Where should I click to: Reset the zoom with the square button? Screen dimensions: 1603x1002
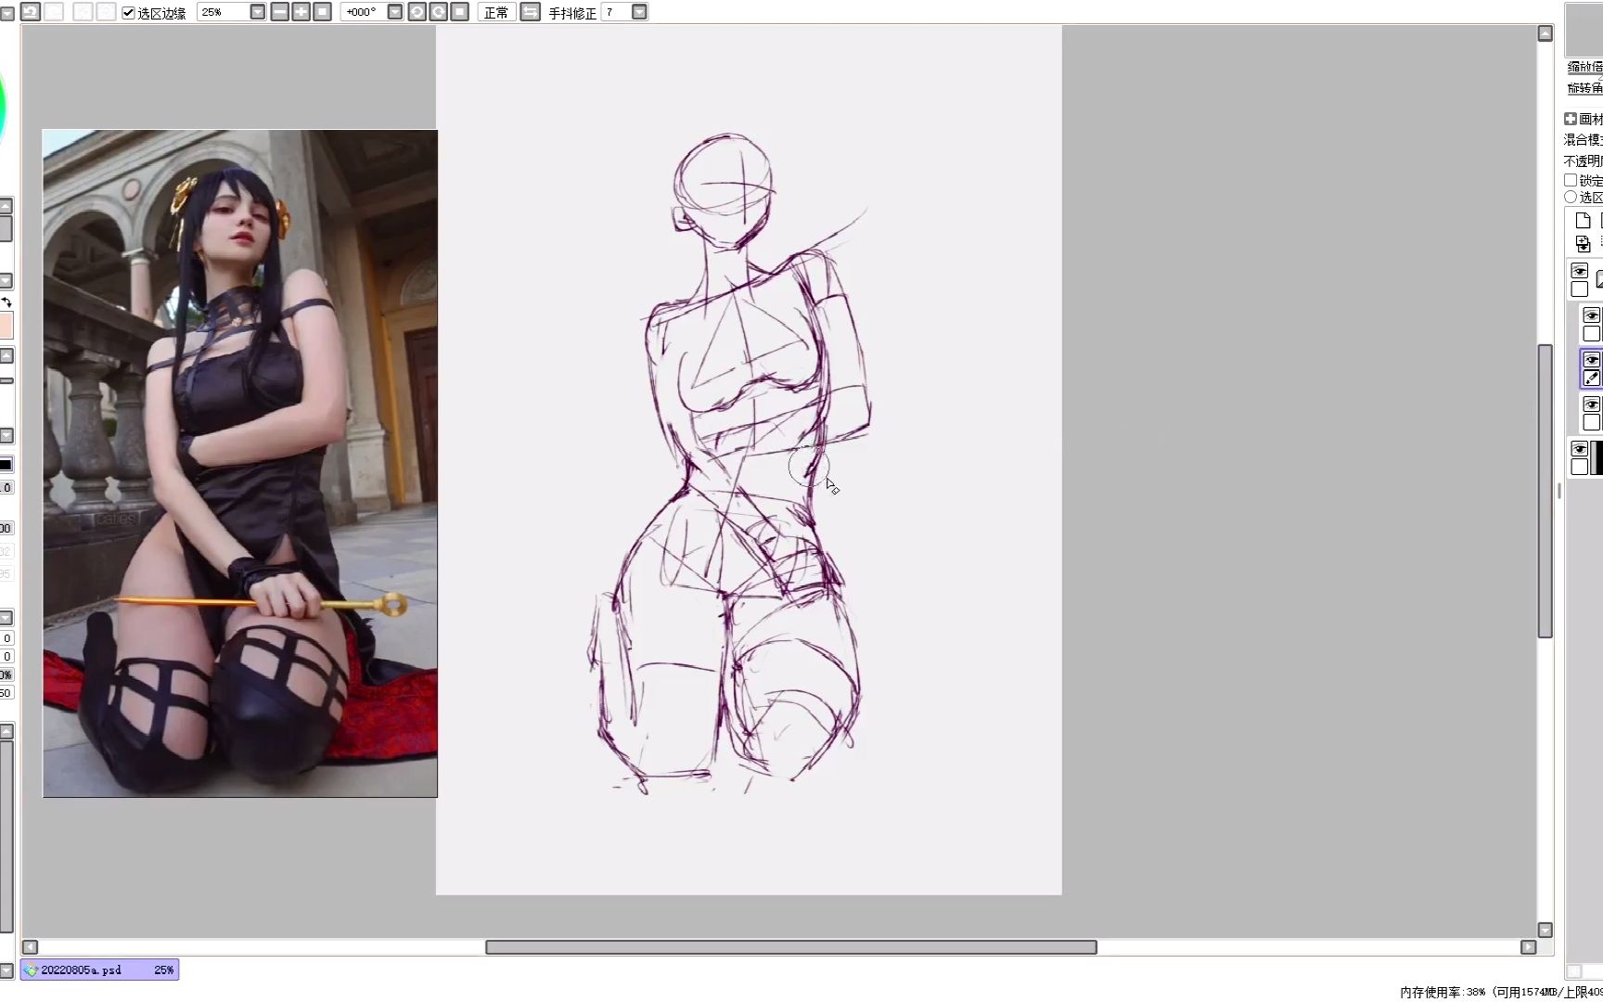[322, 12]
